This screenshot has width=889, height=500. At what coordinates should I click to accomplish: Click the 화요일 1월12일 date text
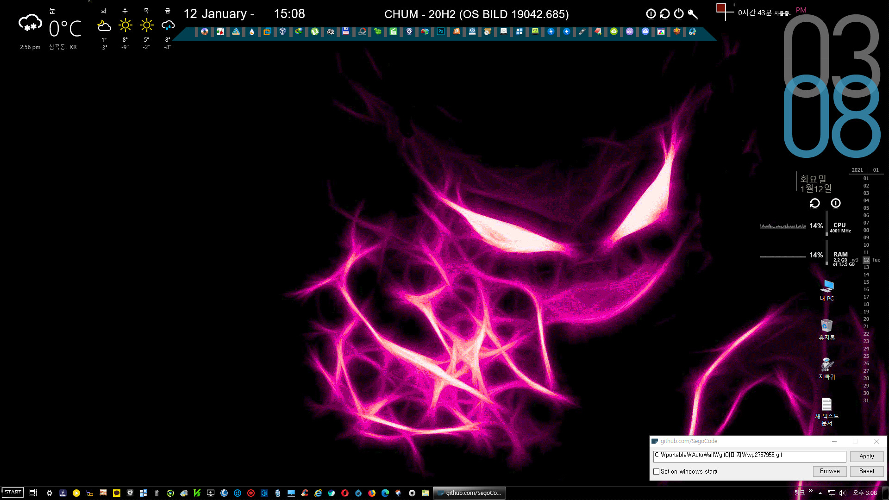point(816,184)
